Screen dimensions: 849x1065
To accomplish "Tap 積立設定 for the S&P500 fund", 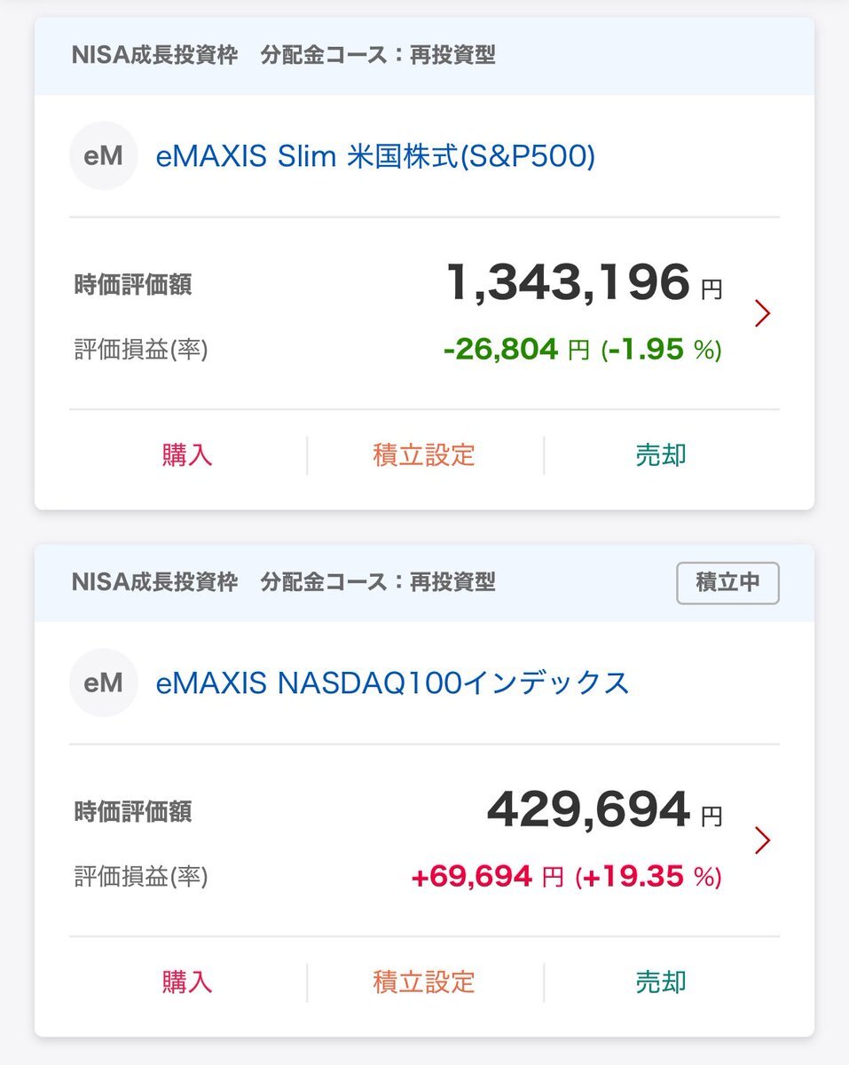I will 424,455.
